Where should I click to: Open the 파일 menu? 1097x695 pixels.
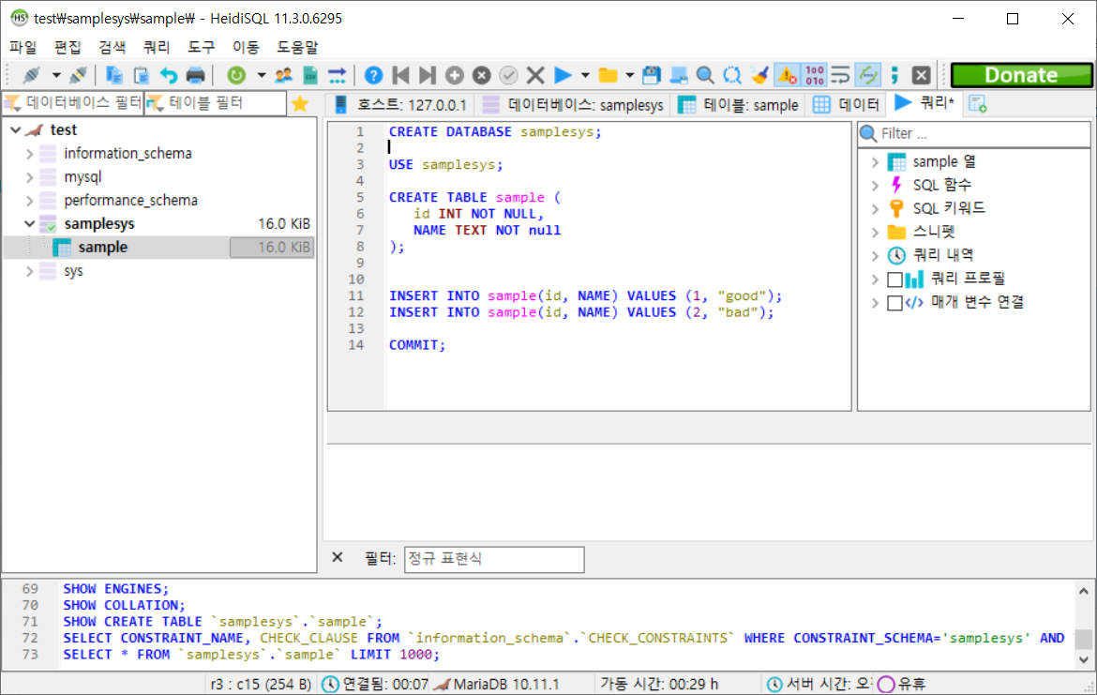(x=23, y=47)
